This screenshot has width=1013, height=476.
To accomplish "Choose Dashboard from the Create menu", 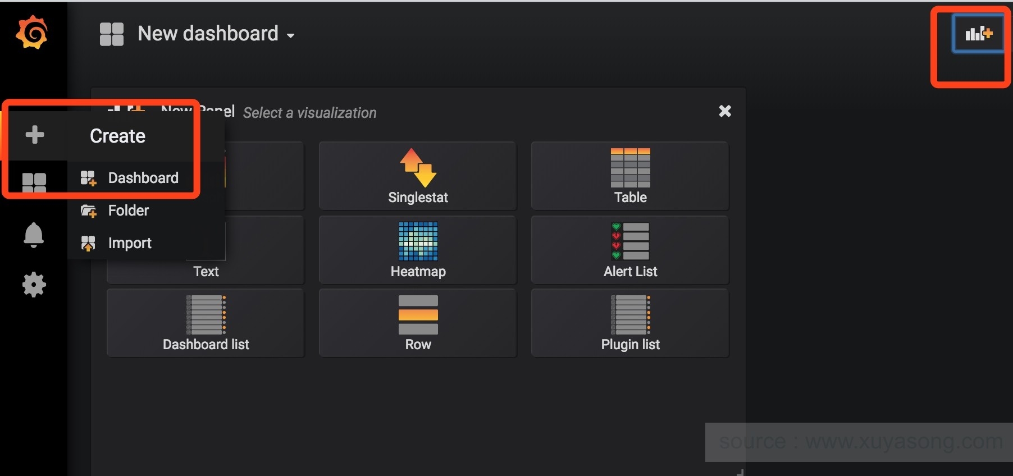I will (143, 178).
